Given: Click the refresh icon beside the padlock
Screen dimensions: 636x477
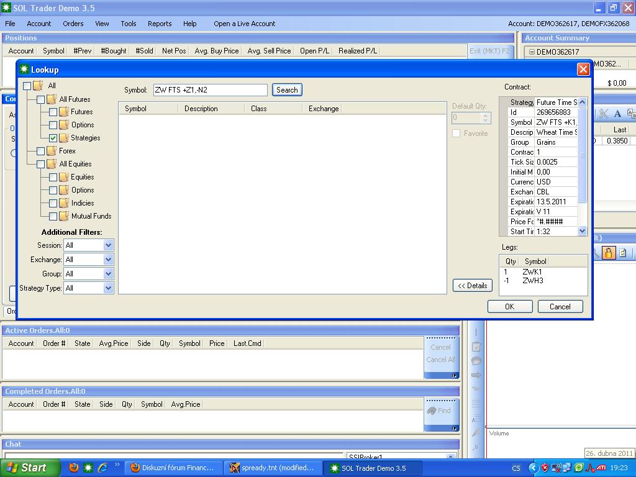Looking at the screenshot, I should pyautogui.click(x=622, y=253).
